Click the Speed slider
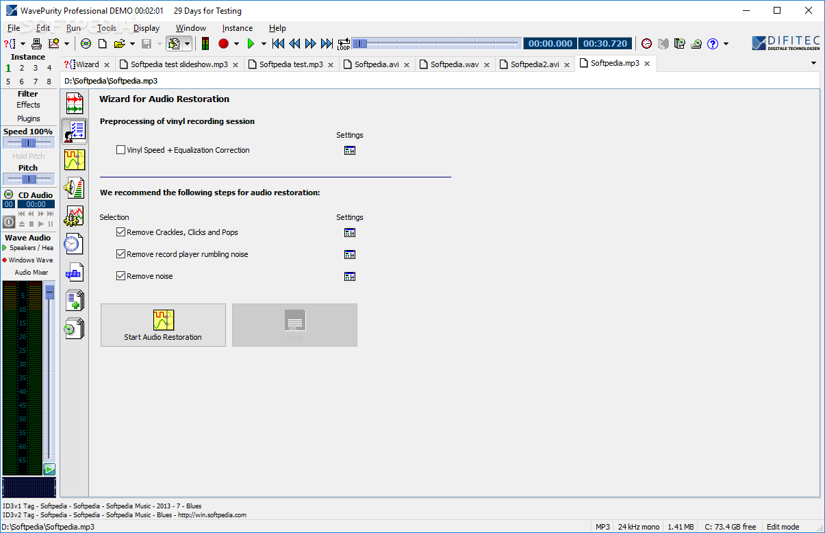The image size is (825, 533). pyautogui.click(x=28, y=142)
